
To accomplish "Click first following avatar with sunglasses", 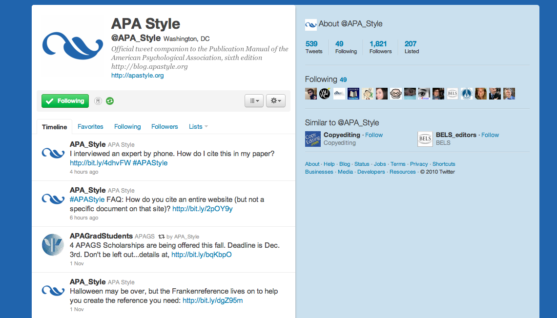I will pyautogui.click(x=311, y=94).
